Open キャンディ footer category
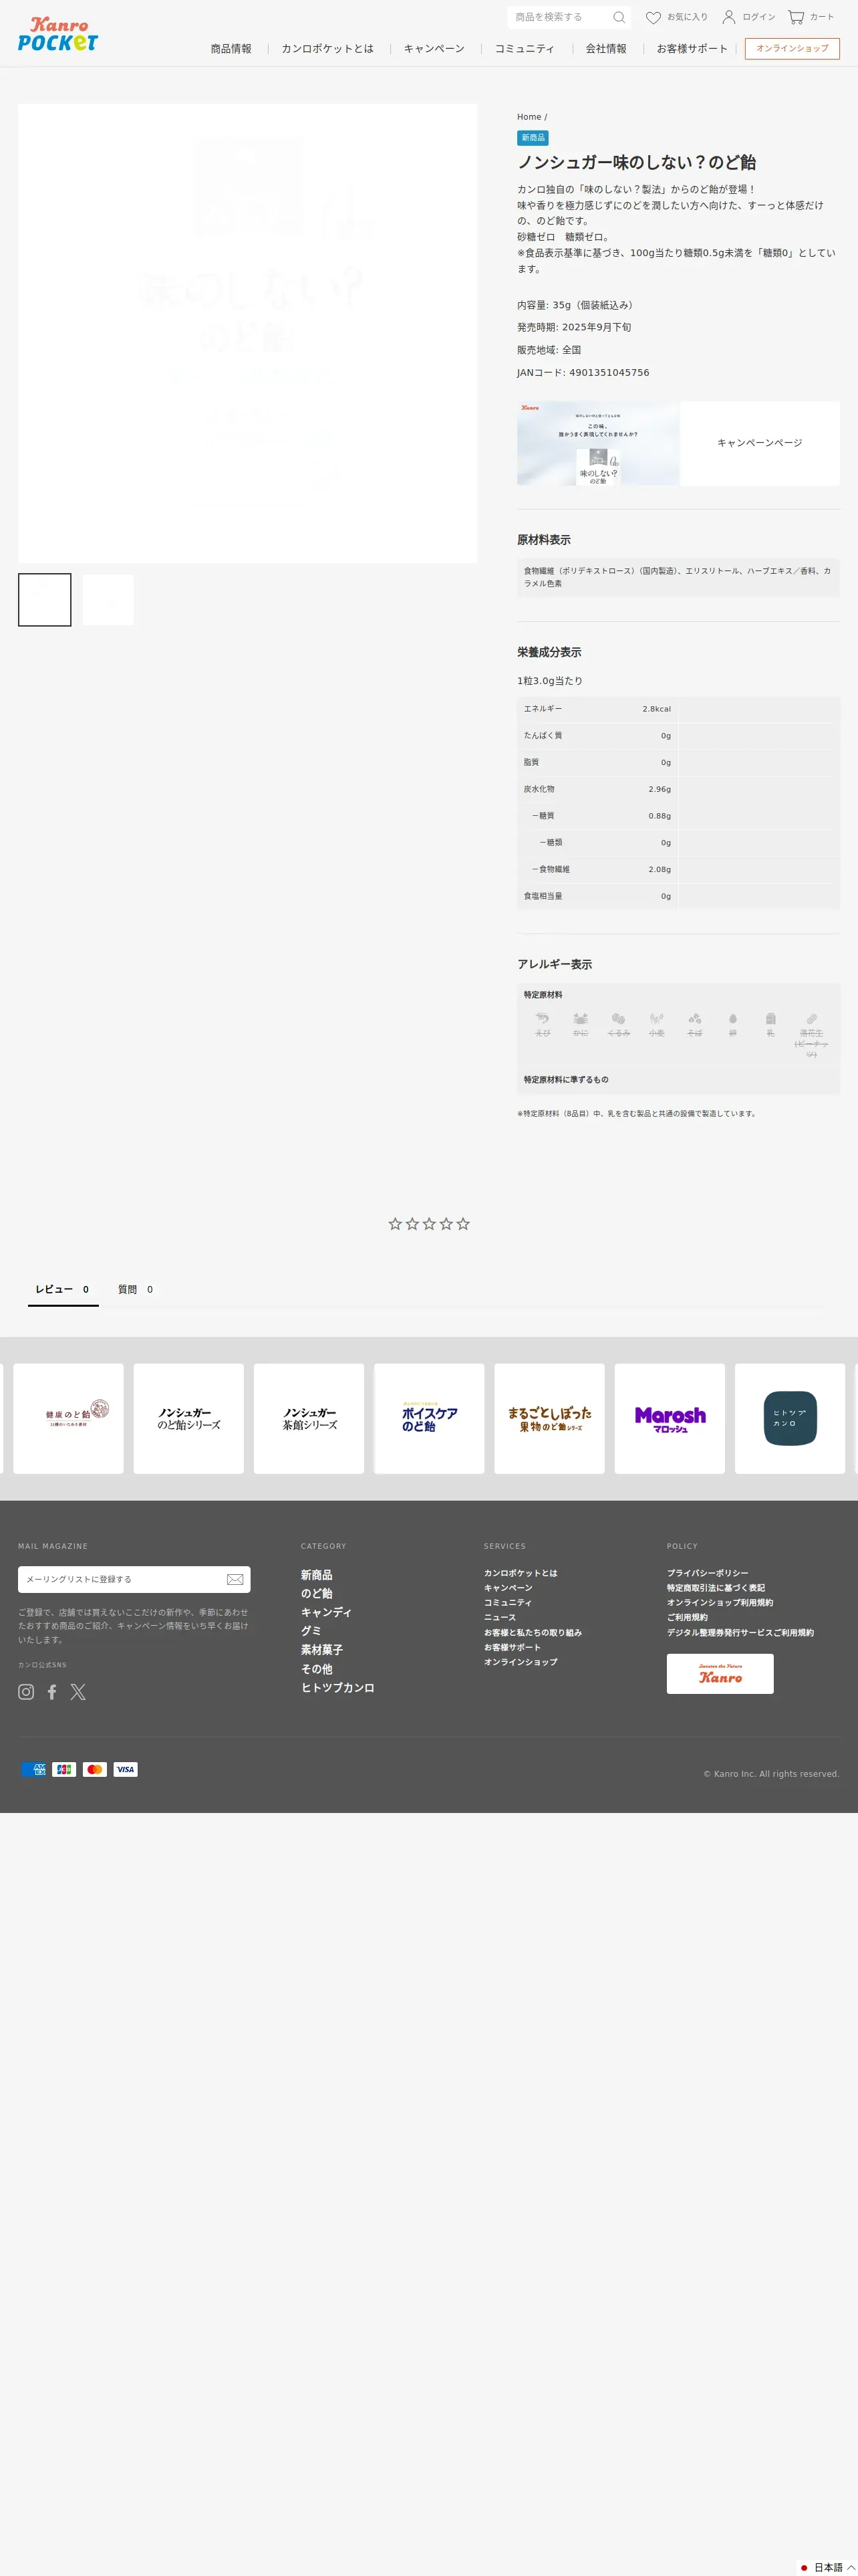 click(327, 1613)
